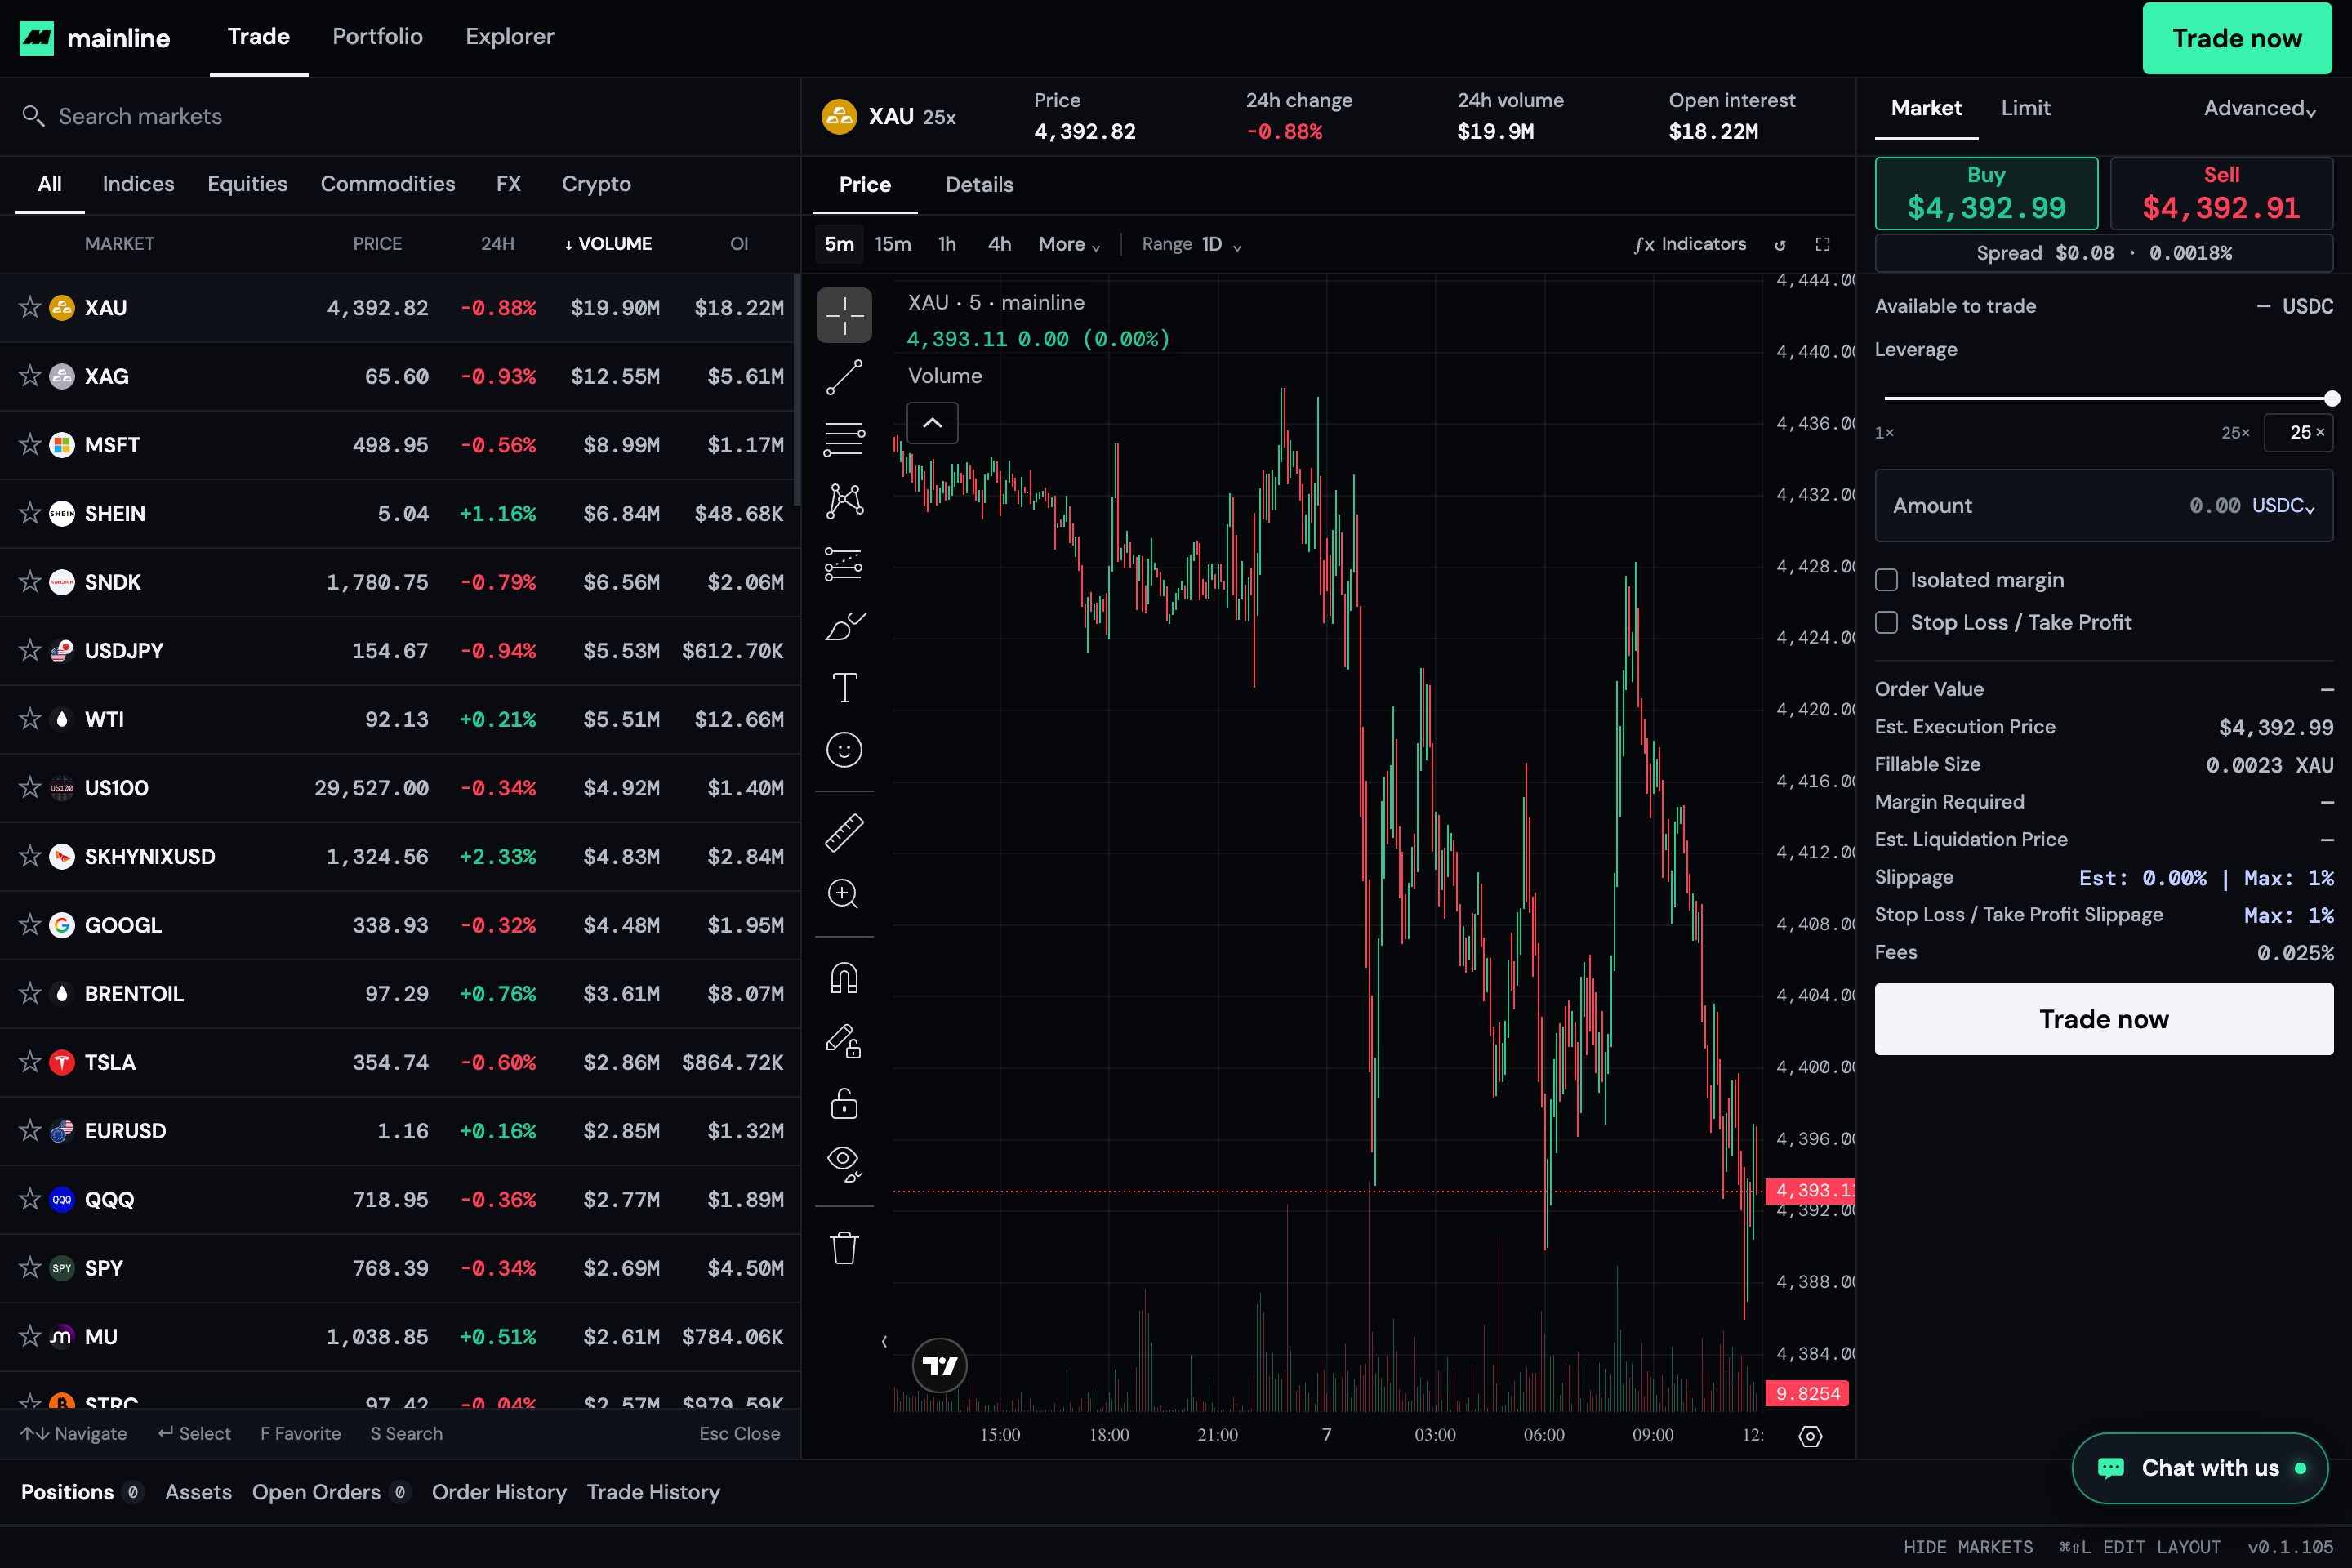Collapse the Volume indicator legend
This screenshot has height=1568, width=2352.
click(932, 423)
